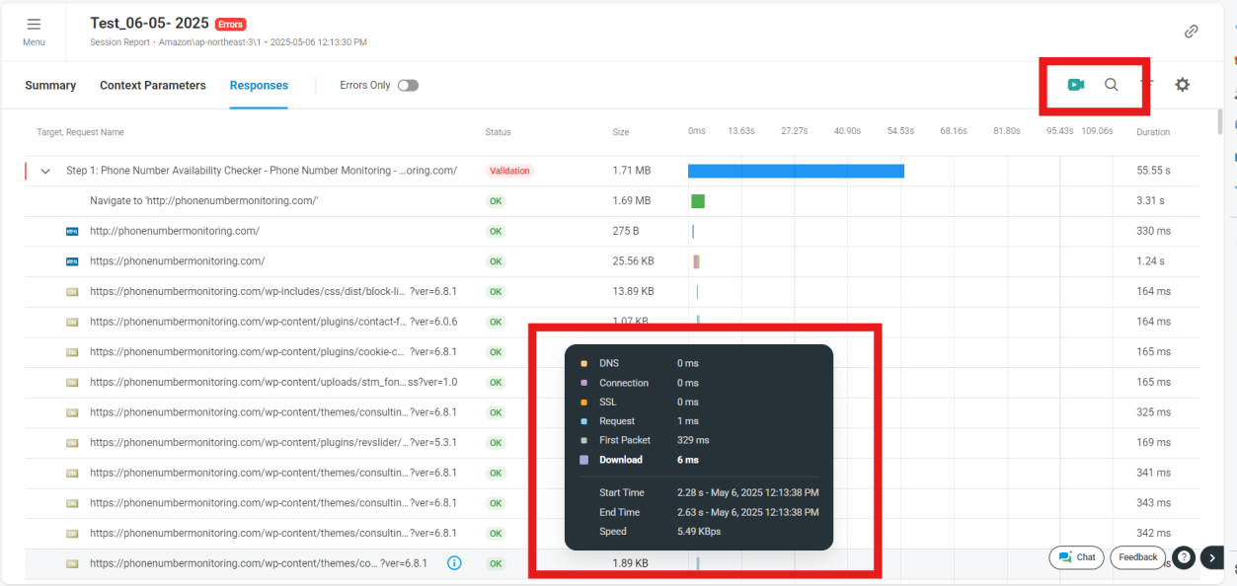1237x586 pixels.
Task: Click the 341 ms duration value
Action: [x=1154, y=473]
